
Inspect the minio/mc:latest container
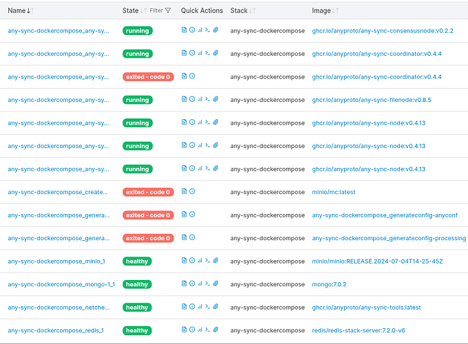click(192, 191)
